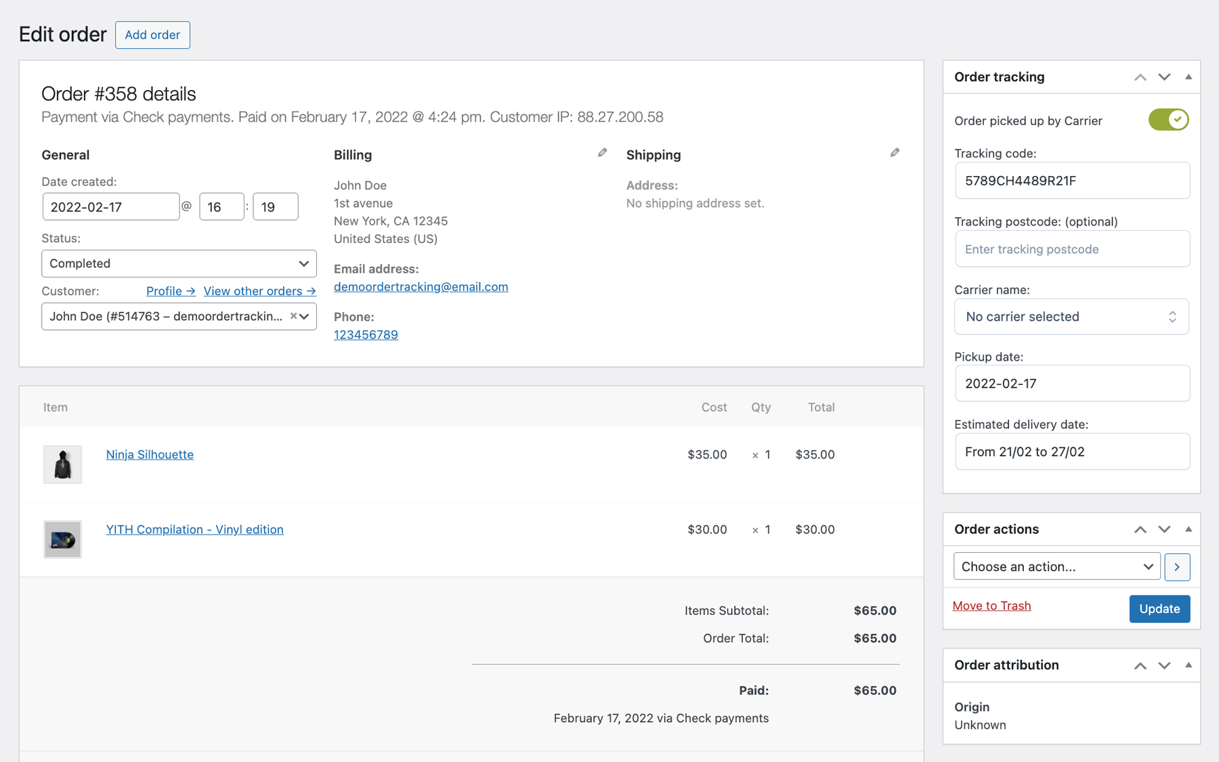Open the Carrier name dropdown
This screenshot has width=1219, height=762.
pos(1071,317)
